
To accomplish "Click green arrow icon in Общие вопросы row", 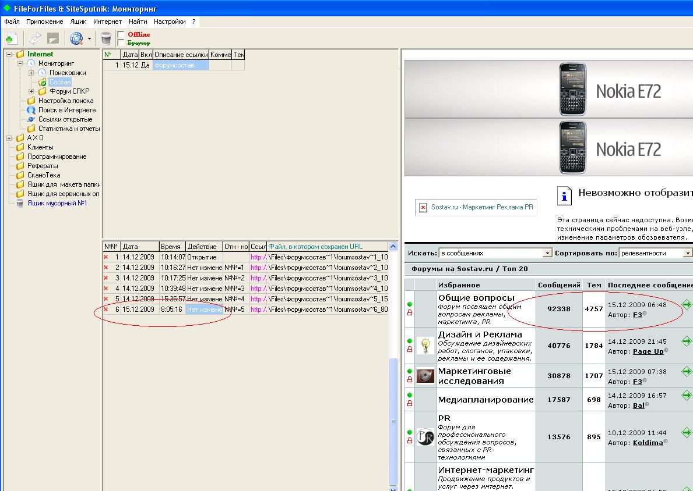I will (687, 304).
